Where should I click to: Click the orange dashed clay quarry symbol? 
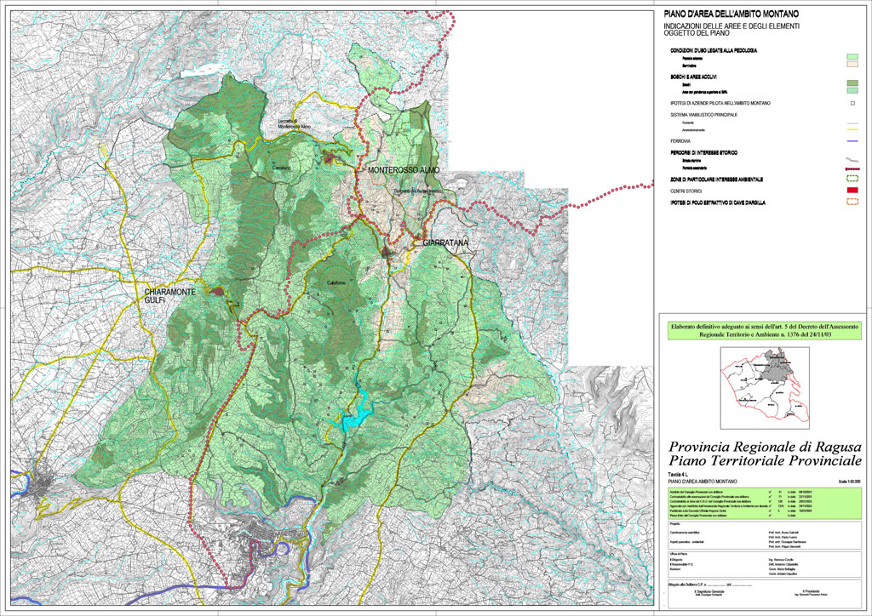coord(852,202)
